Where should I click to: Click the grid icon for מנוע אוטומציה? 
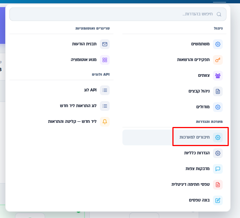(x=105, y=60)
